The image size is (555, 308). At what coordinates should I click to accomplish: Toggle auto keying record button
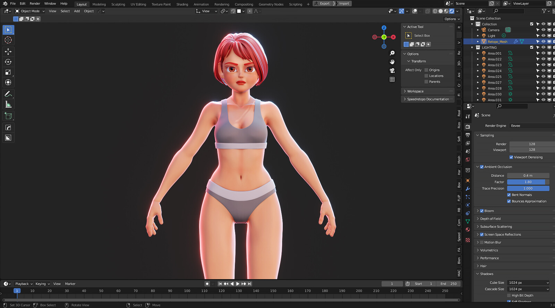click(x=207, y=284)
